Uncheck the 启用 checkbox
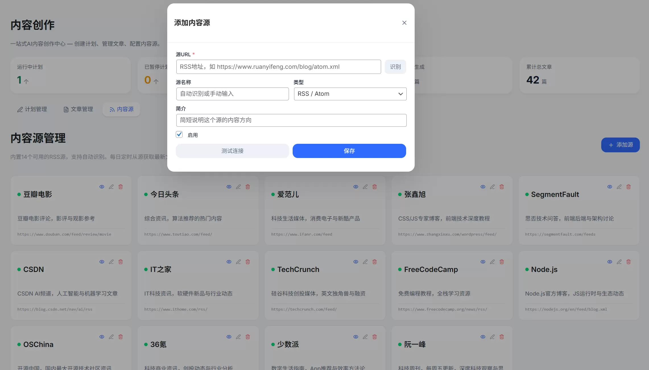This screenshot has height=370, width=649. point(179,134)
